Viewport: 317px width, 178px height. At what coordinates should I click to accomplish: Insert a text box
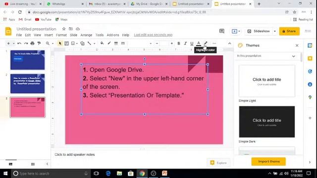pos(66,44)
